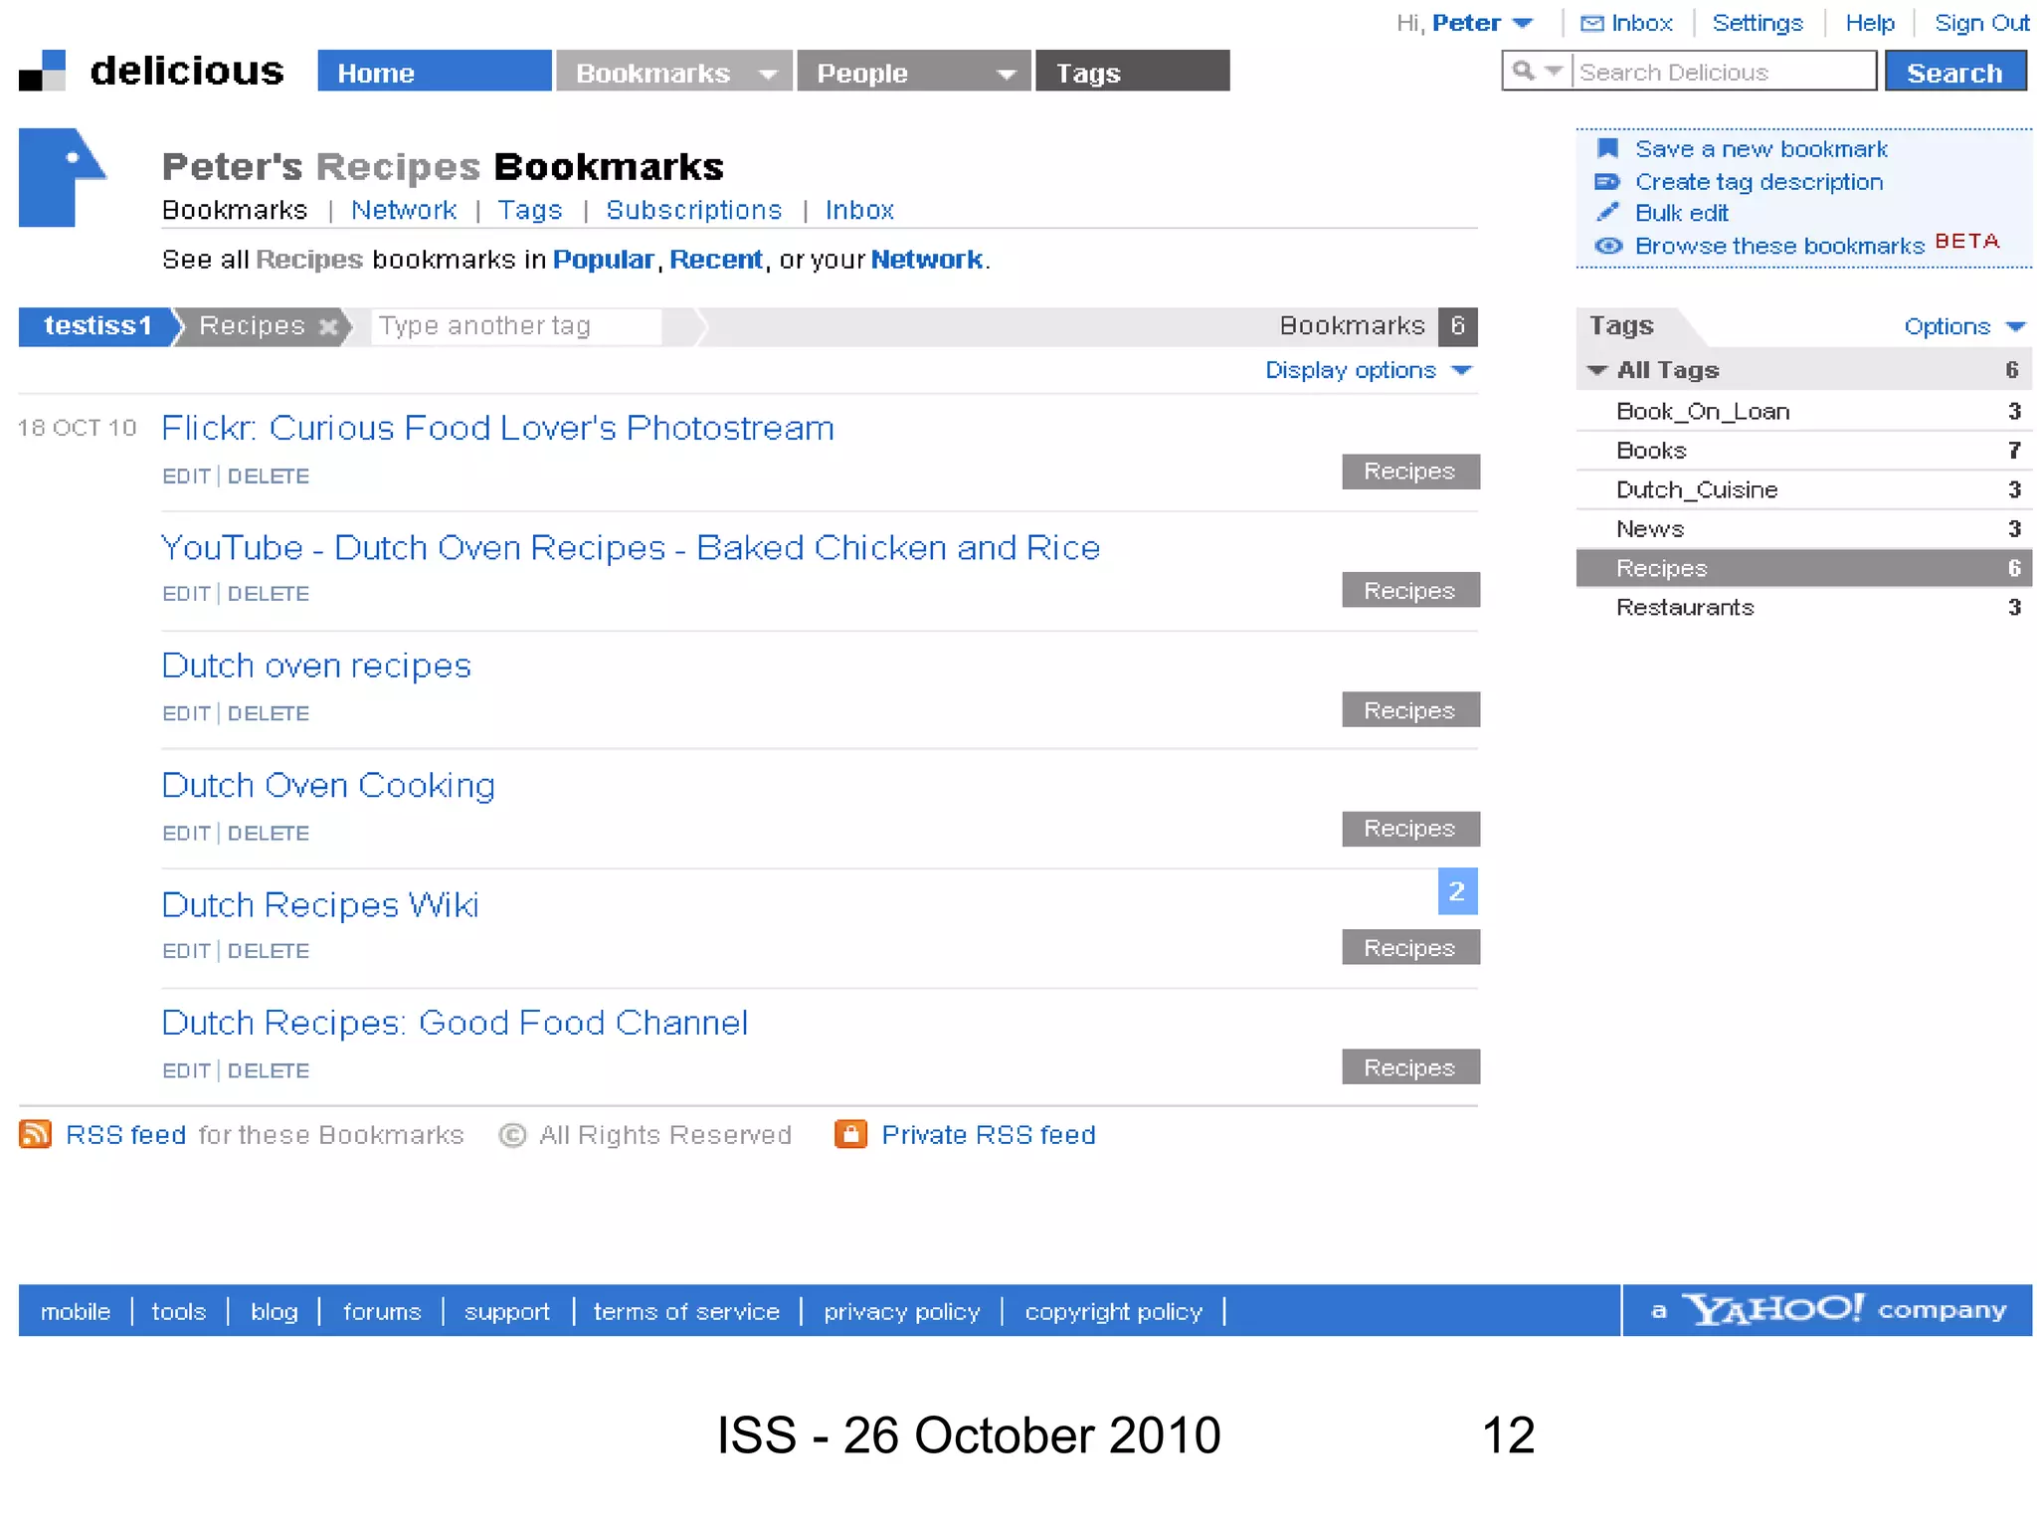This screenshot has width=2037, height=1528.
Task: Open YouTube Dutch Oven Recipes bookmark
Action: [x=631, y=548]
